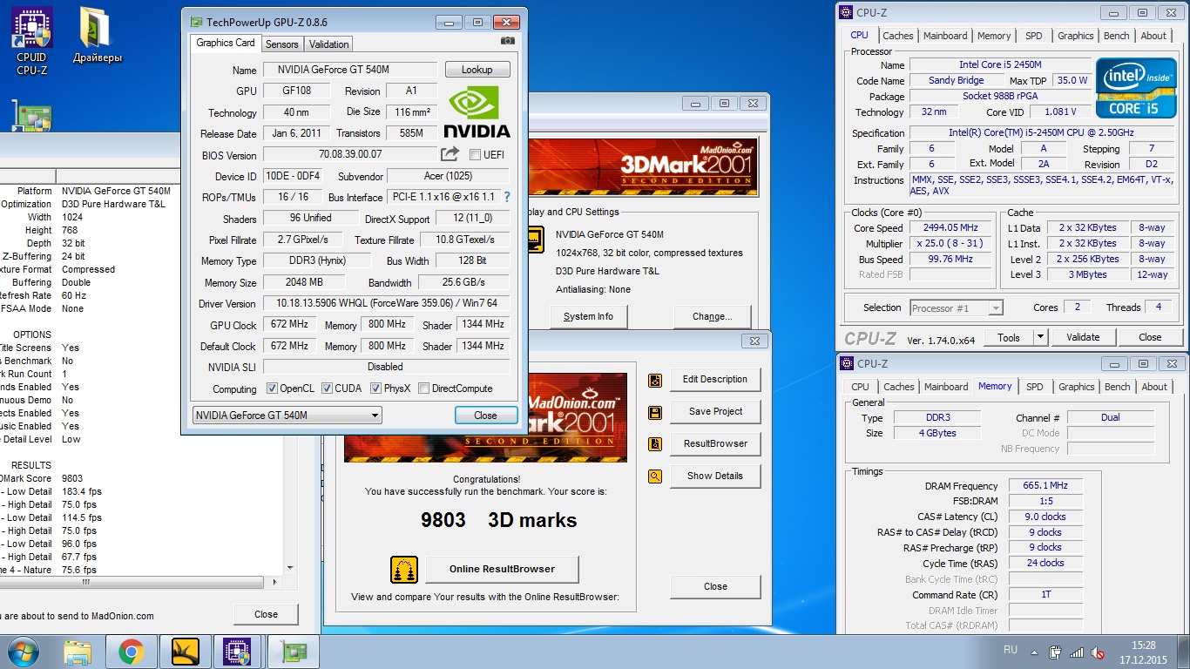
Task: Open SPD tab in lower CPU-Z window
Action: click(x=1034, y=387)
